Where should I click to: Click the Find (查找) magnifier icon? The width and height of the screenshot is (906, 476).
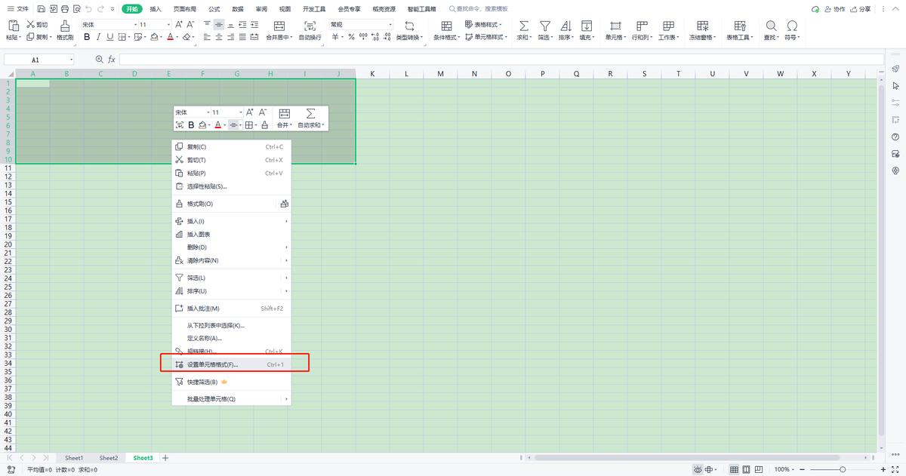[771, 26]
